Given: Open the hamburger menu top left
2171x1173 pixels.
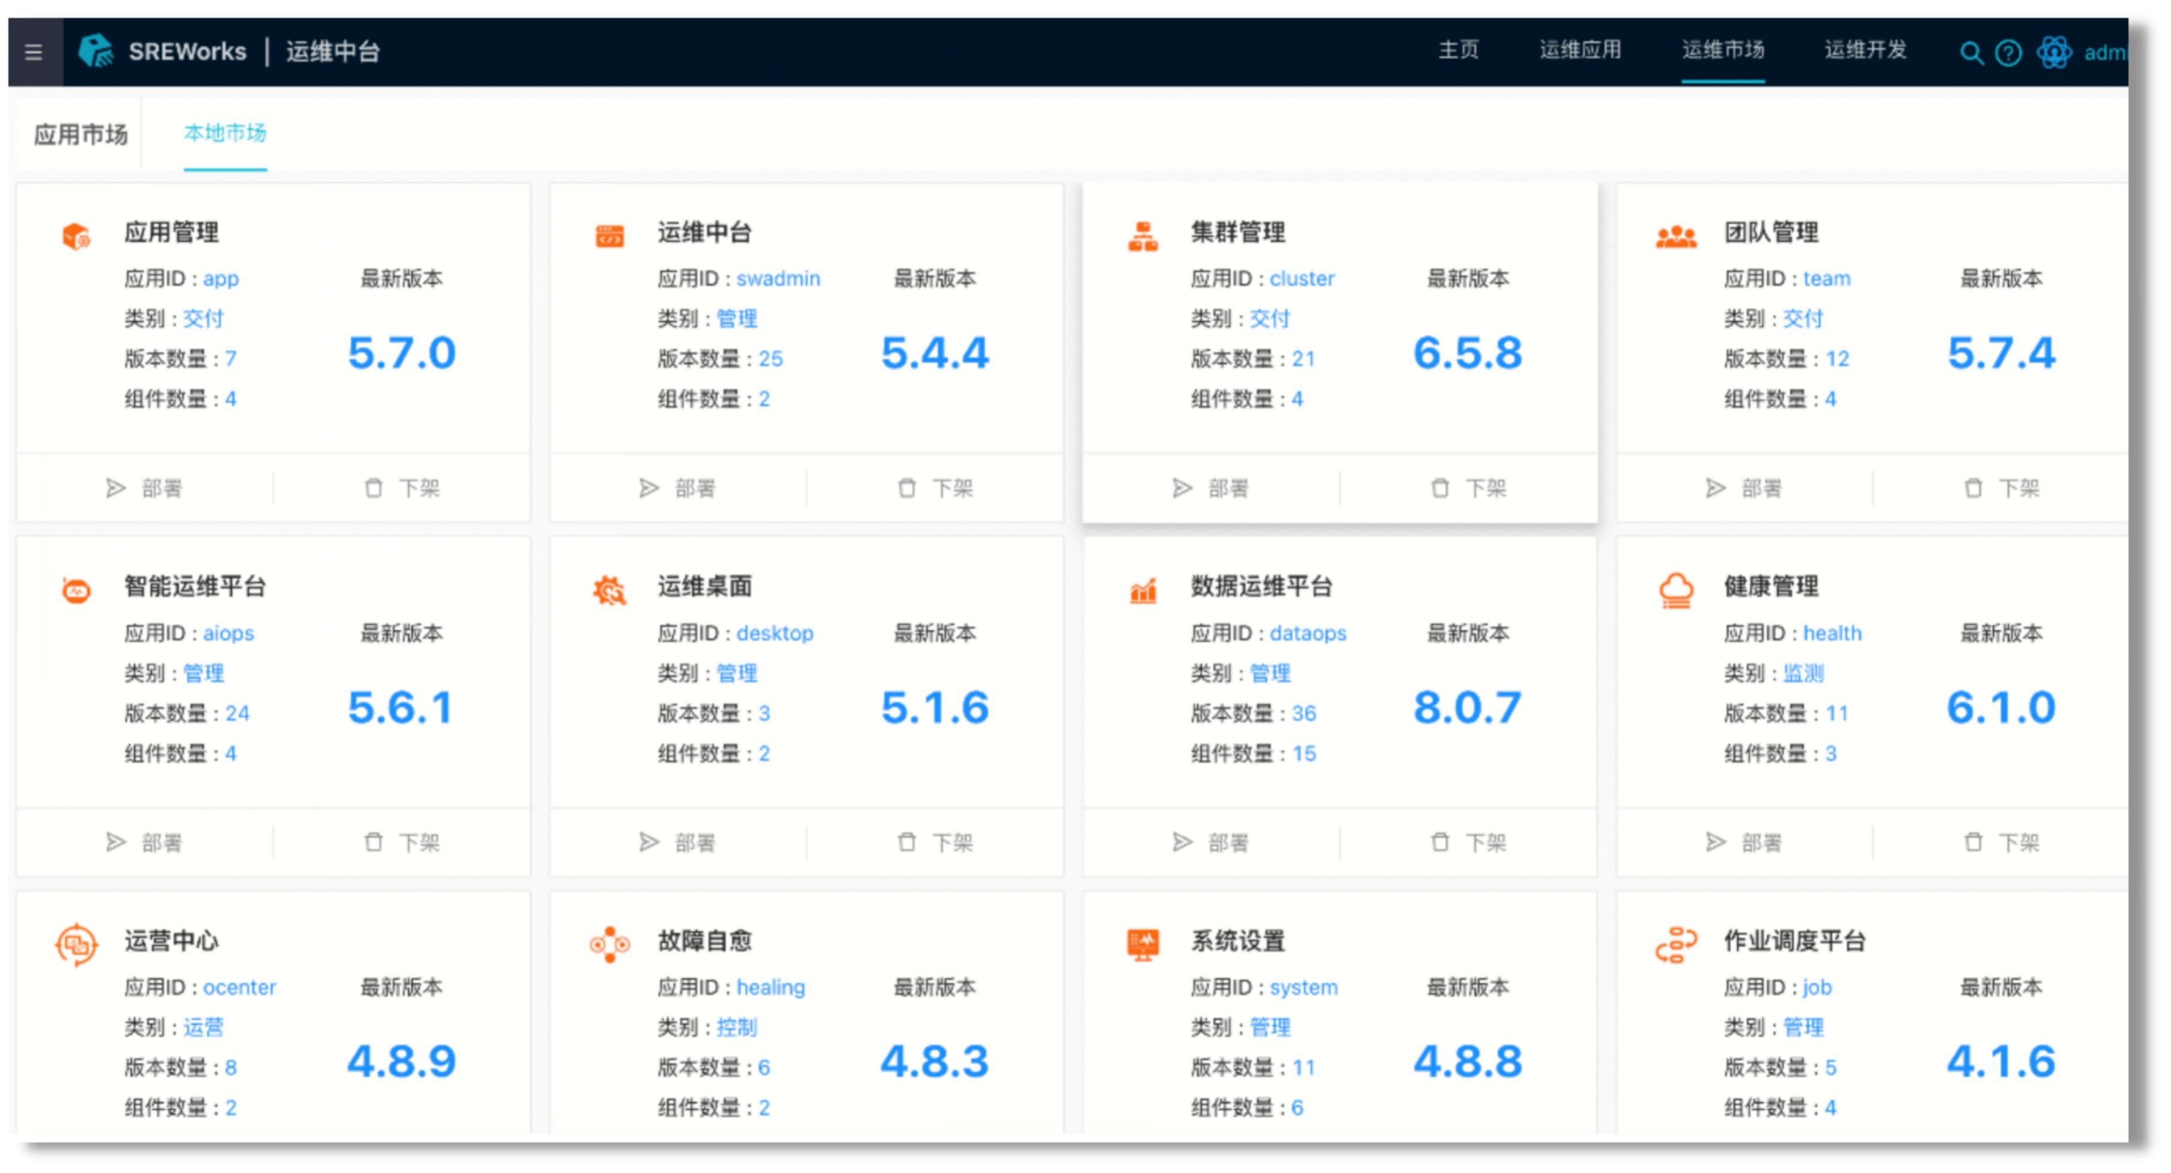Looking at the screenshot, I should [x=34, y=52].
